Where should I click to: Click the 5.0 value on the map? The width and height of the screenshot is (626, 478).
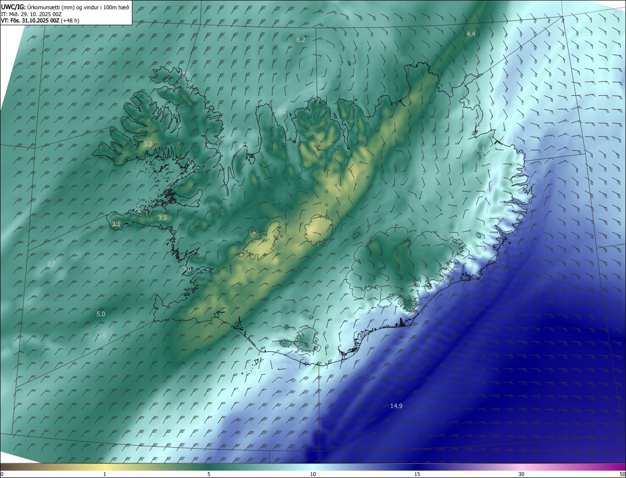click(x=101, y=314)
